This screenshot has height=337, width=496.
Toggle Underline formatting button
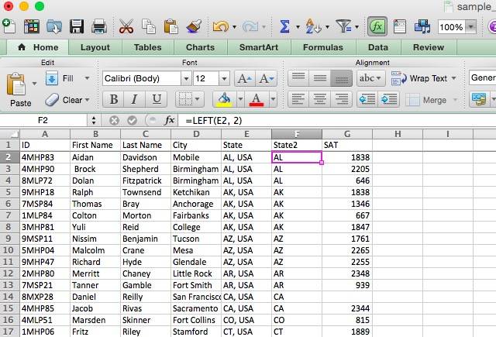(157, 100)
